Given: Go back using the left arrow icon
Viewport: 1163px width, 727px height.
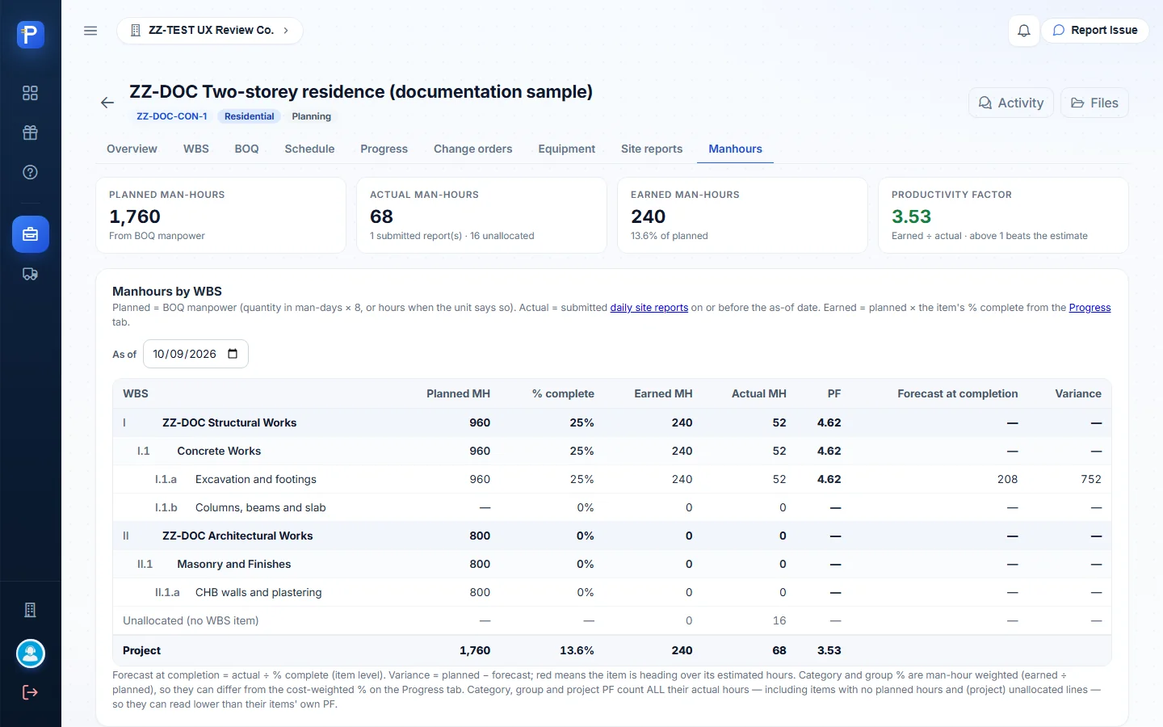Looking at the screenshot, I should tap(107, 103).
